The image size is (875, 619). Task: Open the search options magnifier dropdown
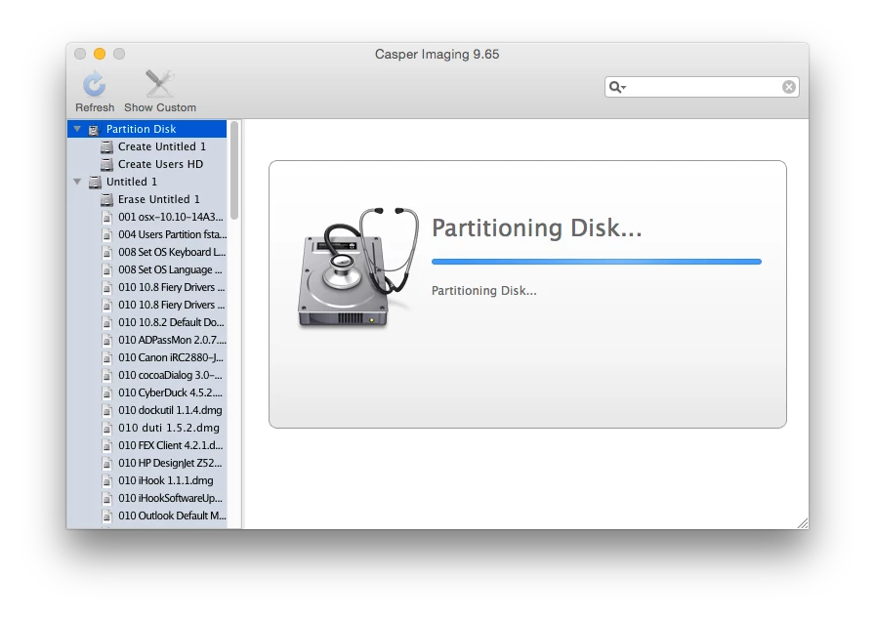pos(617,87)
